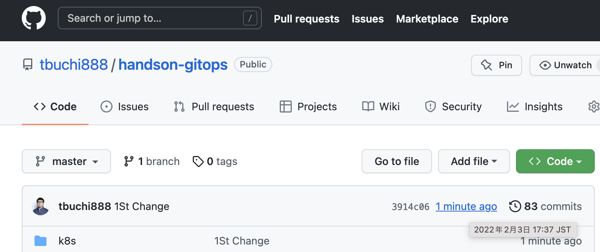The height and width of the screenshot is (252, 600).
Task: Open the handson-gitops repository link
Action: click(x=173, y=64)
